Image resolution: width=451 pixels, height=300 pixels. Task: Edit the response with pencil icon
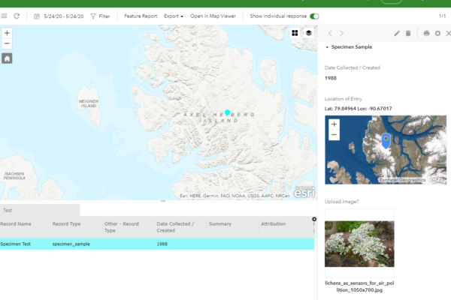point(397,33)
